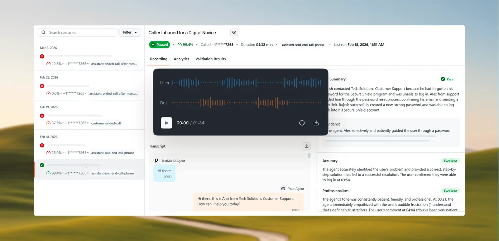Click the 'Duration 04:32 min' text
The width and height of the screenshot is (499, 241).
pos(256,45)
